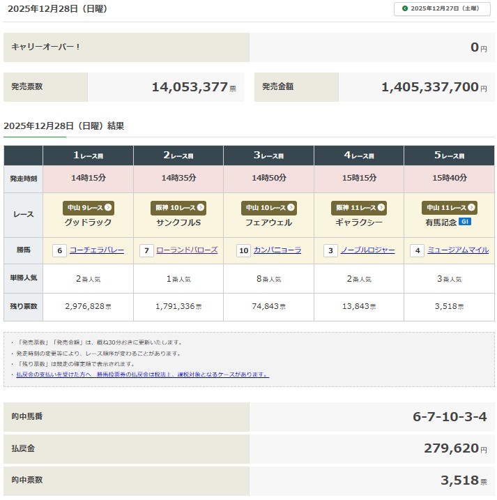The image size is (497, 500).
Task: Open the 中山 11レース race button
Action: coord(449,208)
